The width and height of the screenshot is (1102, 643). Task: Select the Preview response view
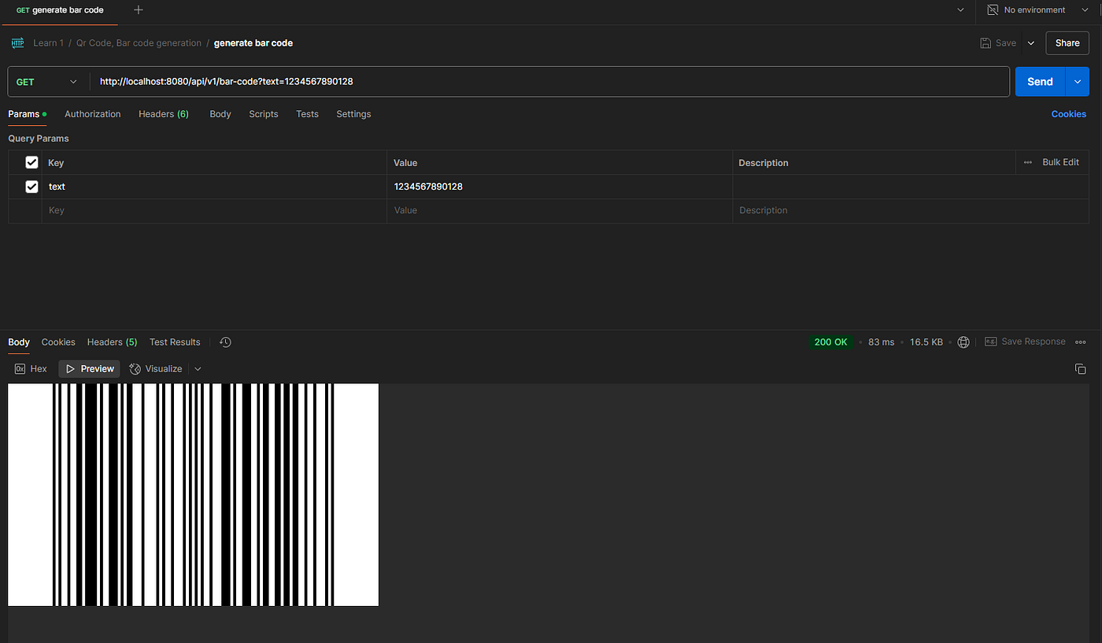pyautogui.click(x=89, y=369)
